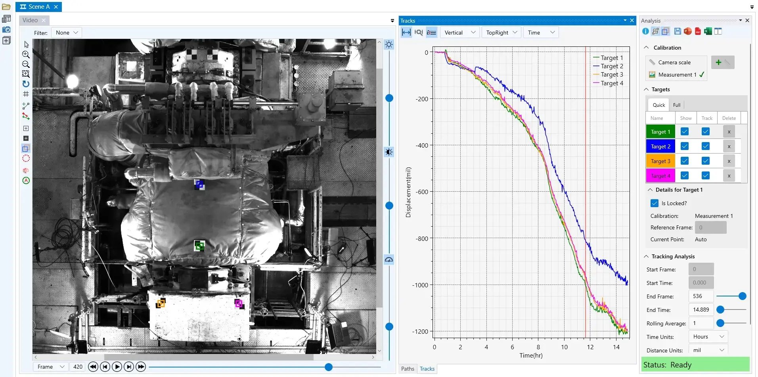The height and width of the screenshot is (377, 758).
Task: Export analysis to Excel
Action: pos(708,31)
